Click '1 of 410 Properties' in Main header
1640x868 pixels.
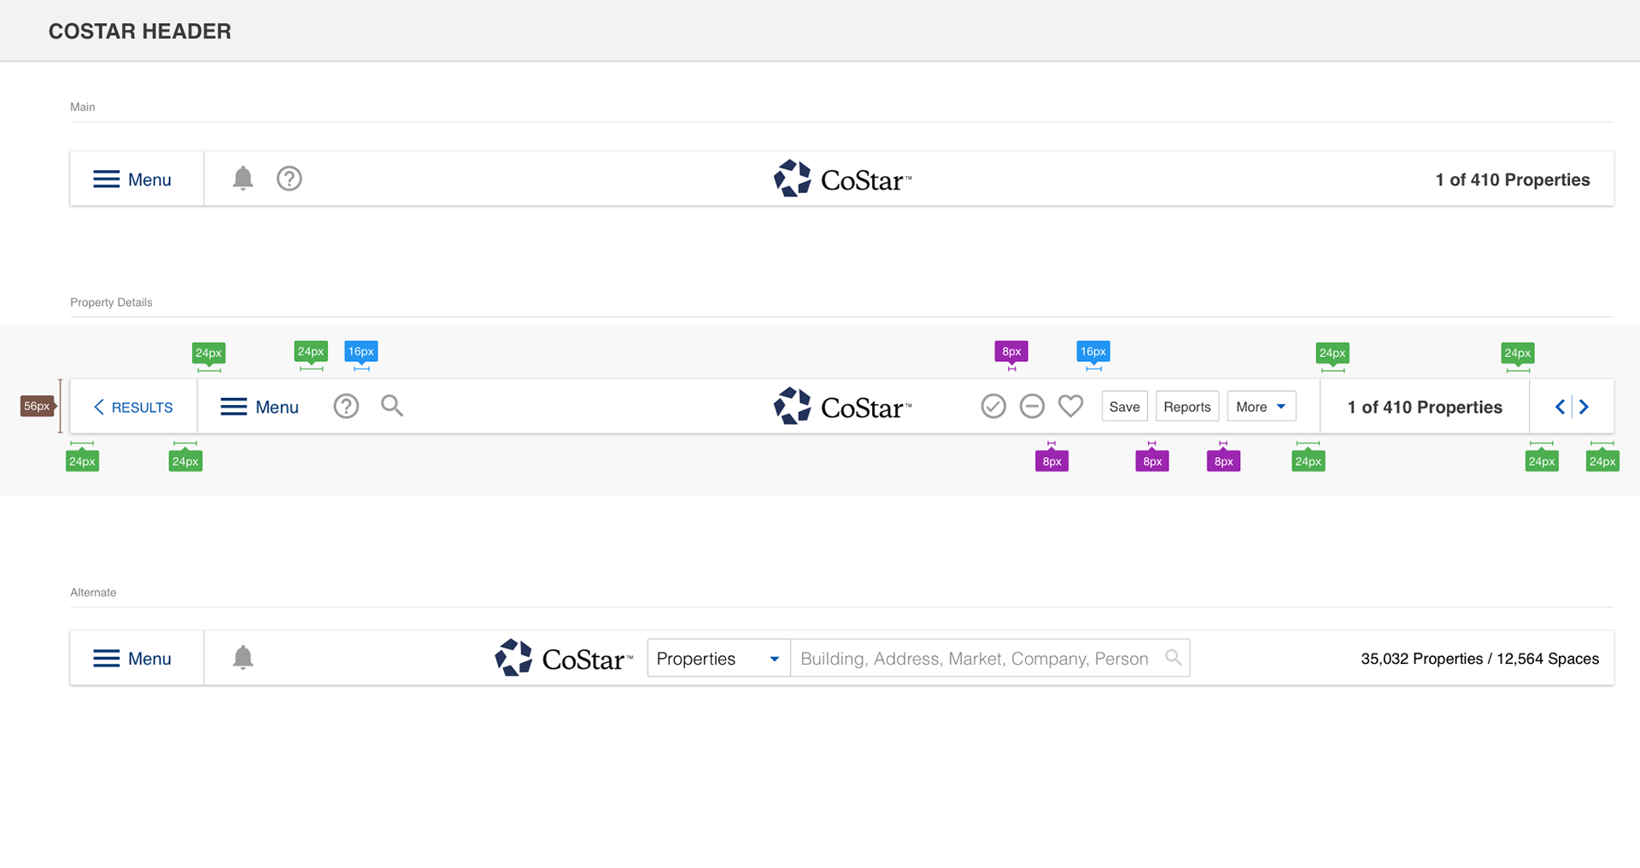pos(1513,179)
